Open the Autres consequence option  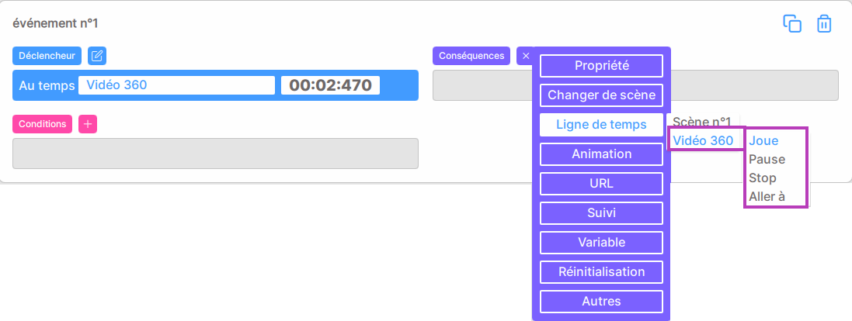[601, 301]
